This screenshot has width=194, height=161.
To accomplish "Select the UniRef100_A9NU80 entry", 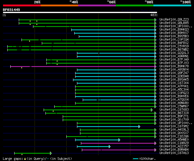I will [174, 103].
